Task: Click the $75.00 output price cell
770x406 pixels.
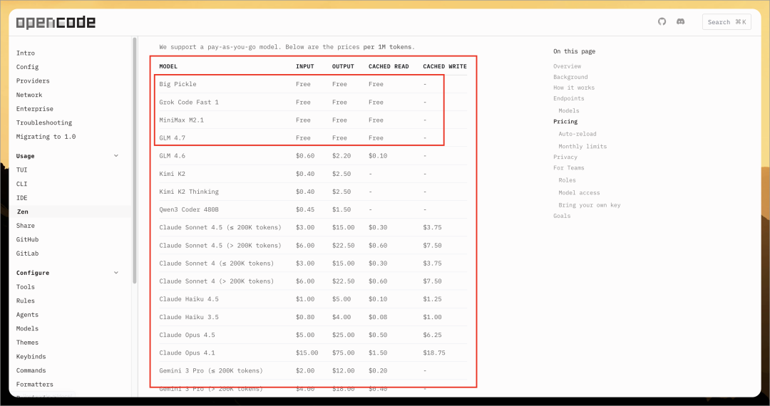Action: tap(343, 353)
